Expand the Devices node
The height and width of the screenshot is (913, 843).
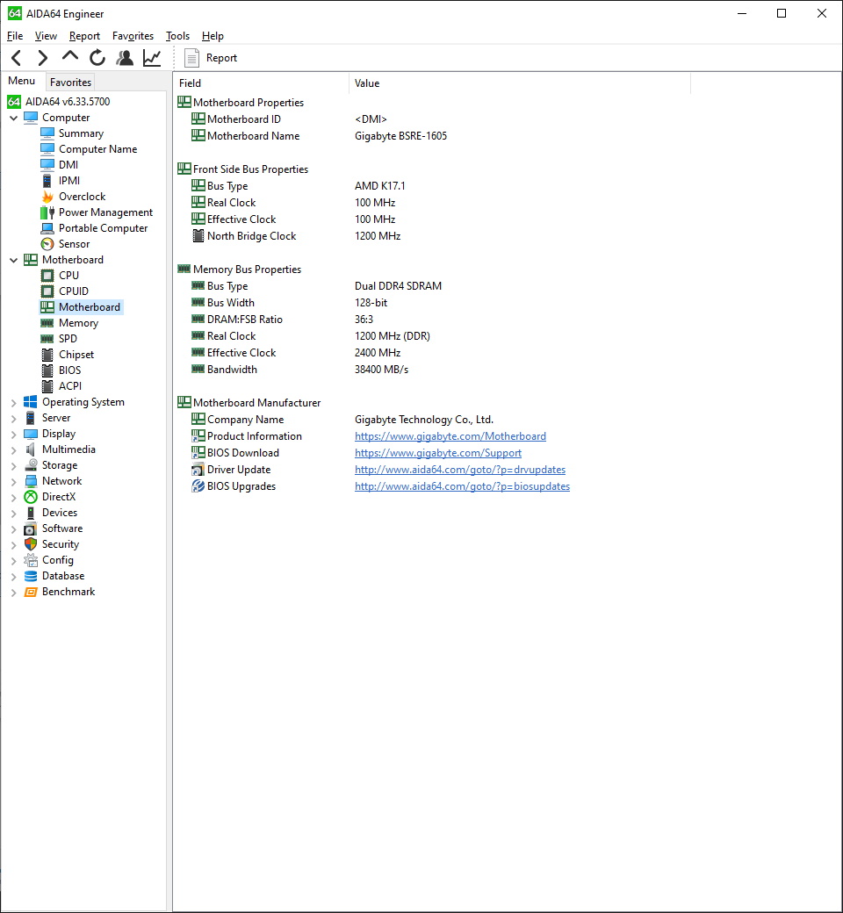[13, 513]
